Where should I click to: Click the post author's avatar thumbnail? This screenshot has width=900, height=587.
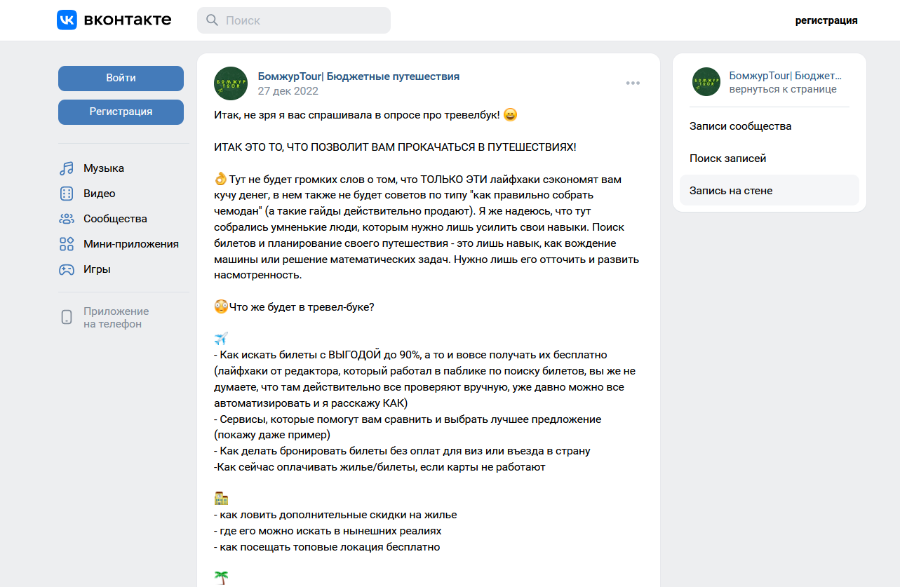click(x=230, y=83)
